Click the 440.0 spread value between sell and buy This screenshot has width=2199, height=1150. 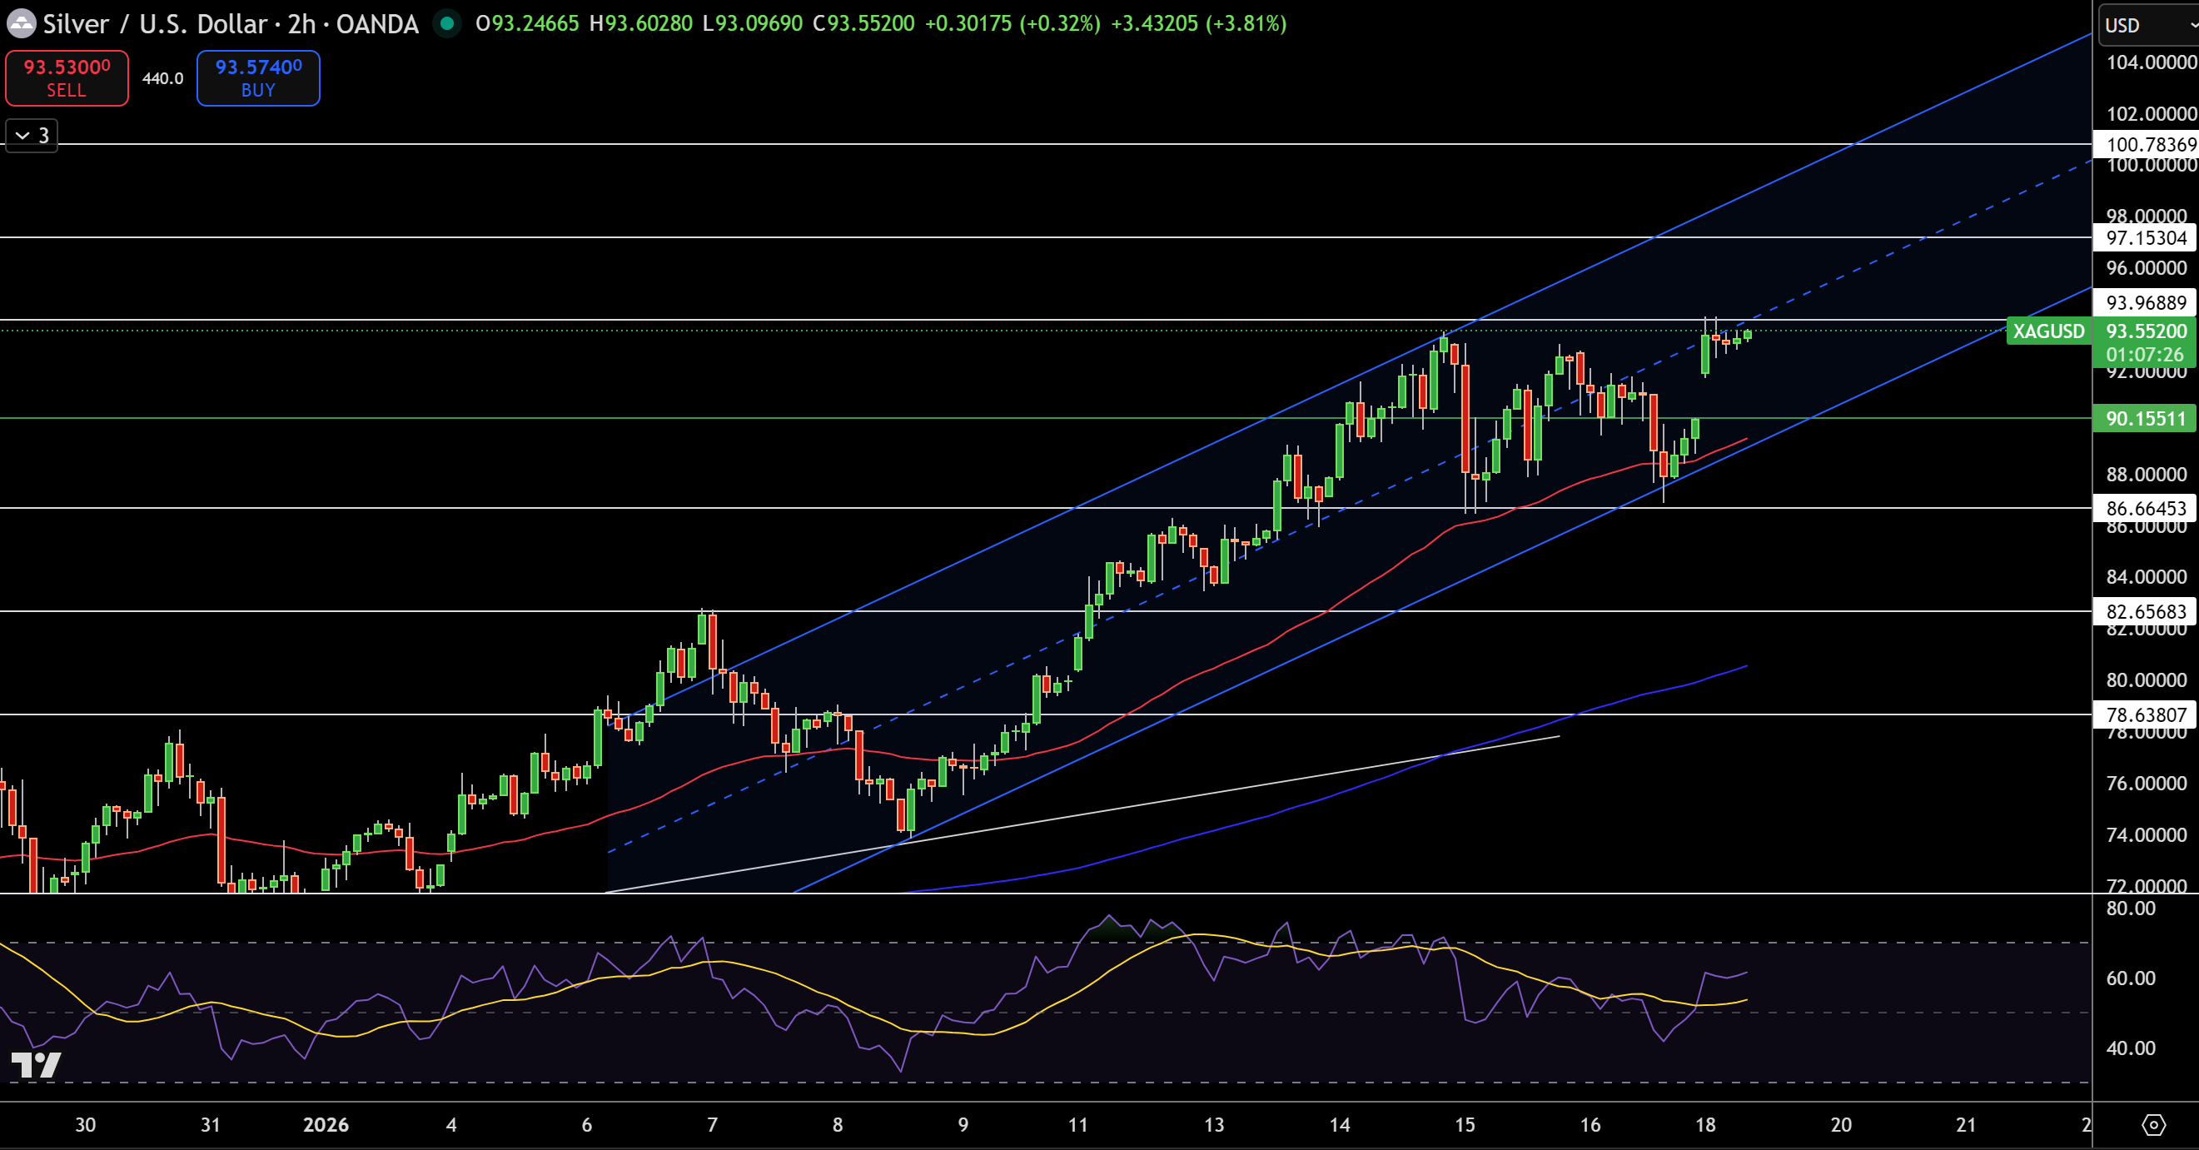click(162, 78)
